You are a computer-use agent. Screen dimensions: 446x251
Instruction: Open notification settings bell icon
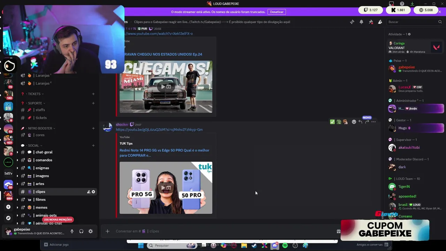[361, 22]
